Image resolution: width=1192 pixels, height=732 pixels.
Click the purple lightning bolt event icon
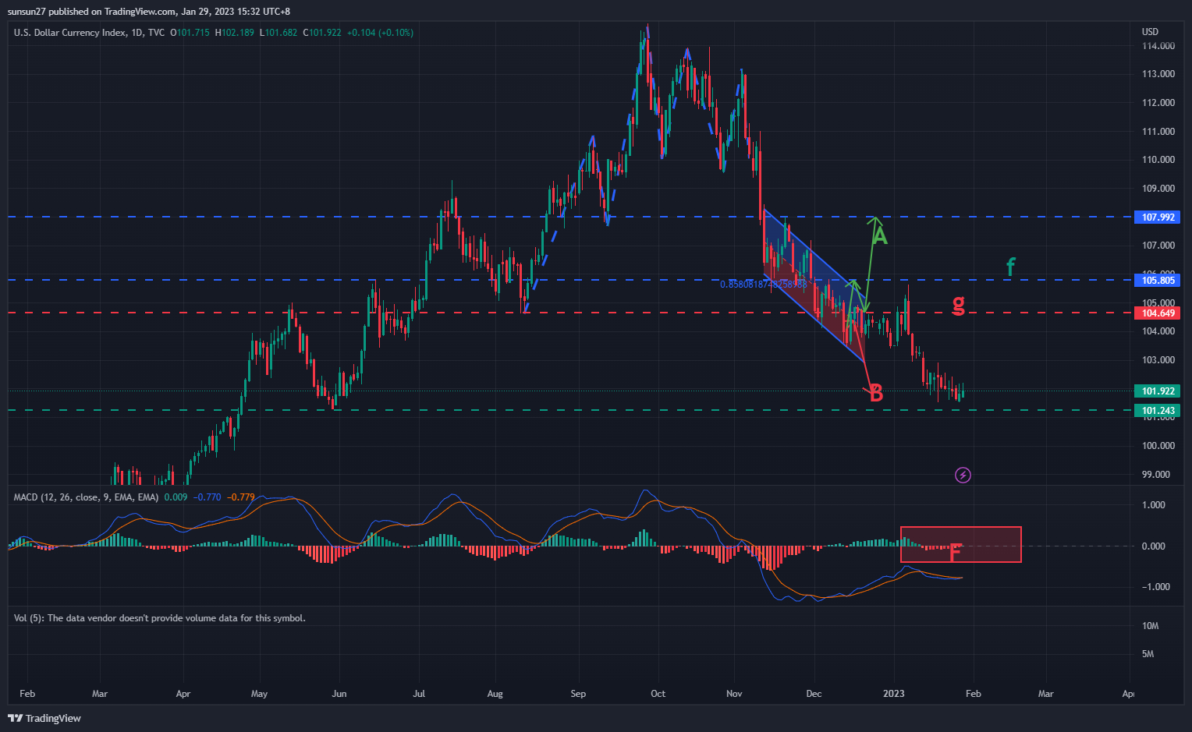(963, 475)
